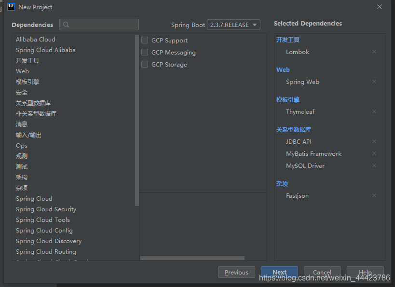Remove MySQL Driver from selected dependencies

(374, 165)
